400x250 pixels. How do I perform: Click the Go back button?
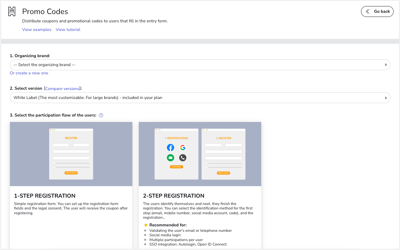pos(377,11)
